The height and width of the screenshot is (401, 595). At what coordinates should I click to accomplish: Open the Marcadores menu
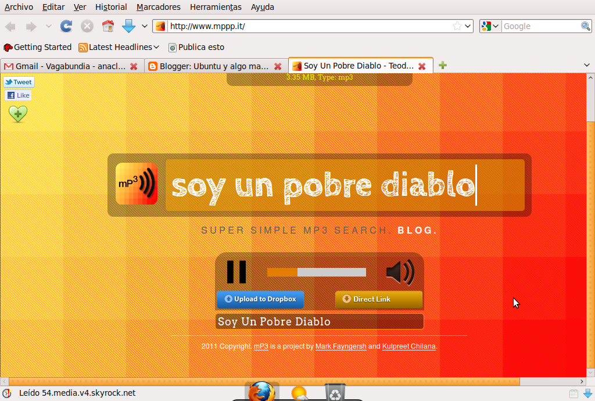click(x=158, y=7)
